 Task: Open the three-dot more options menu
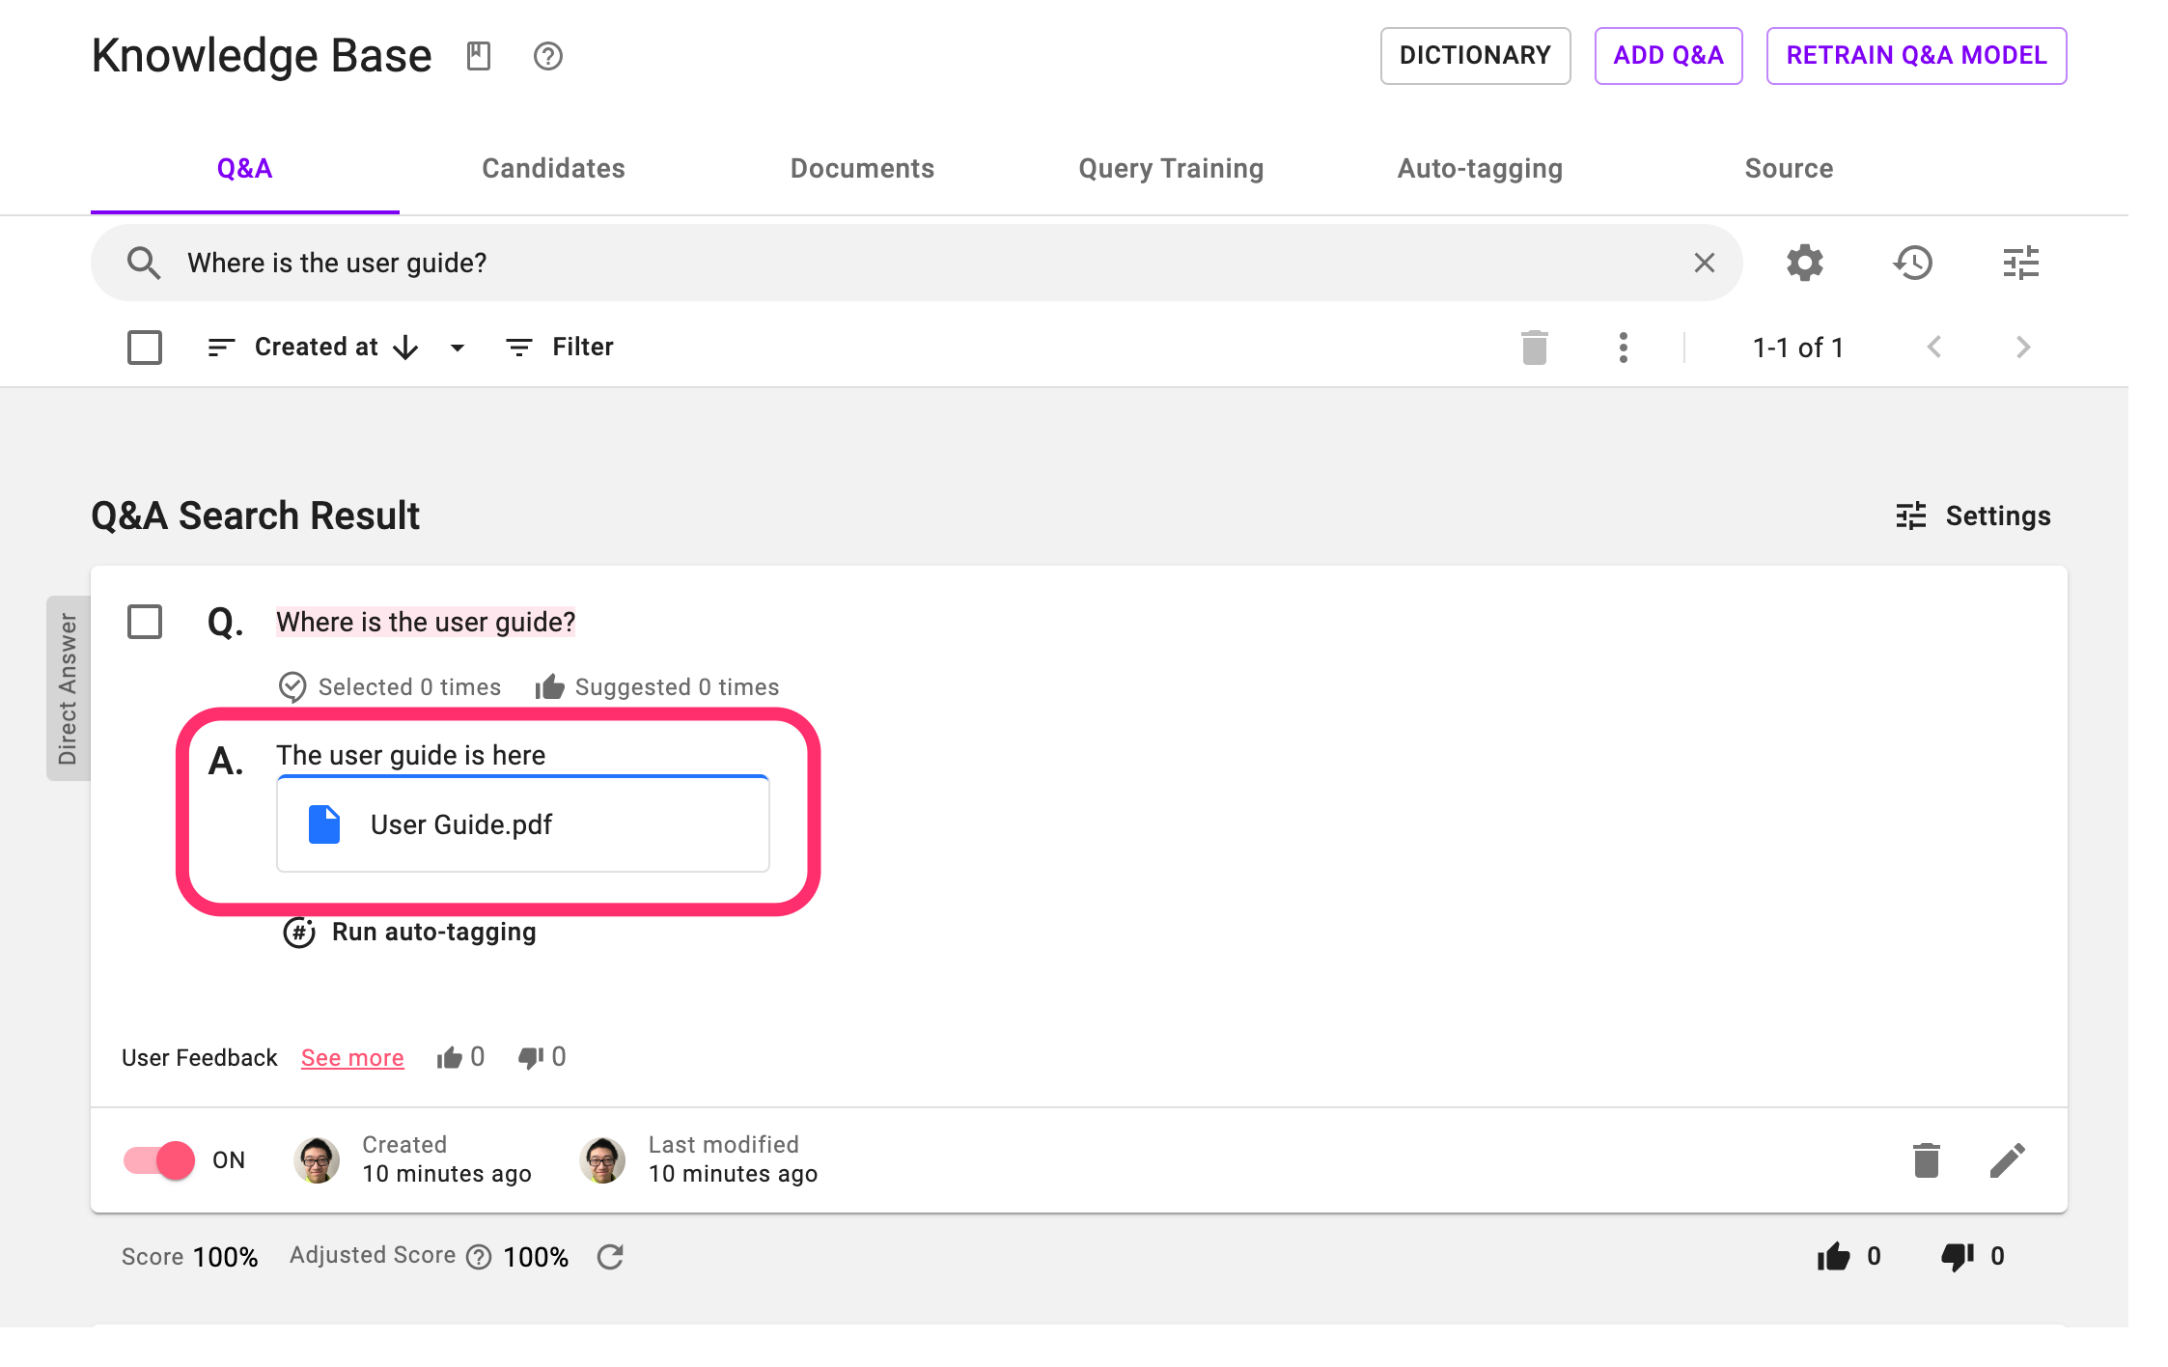point(1623,348)
